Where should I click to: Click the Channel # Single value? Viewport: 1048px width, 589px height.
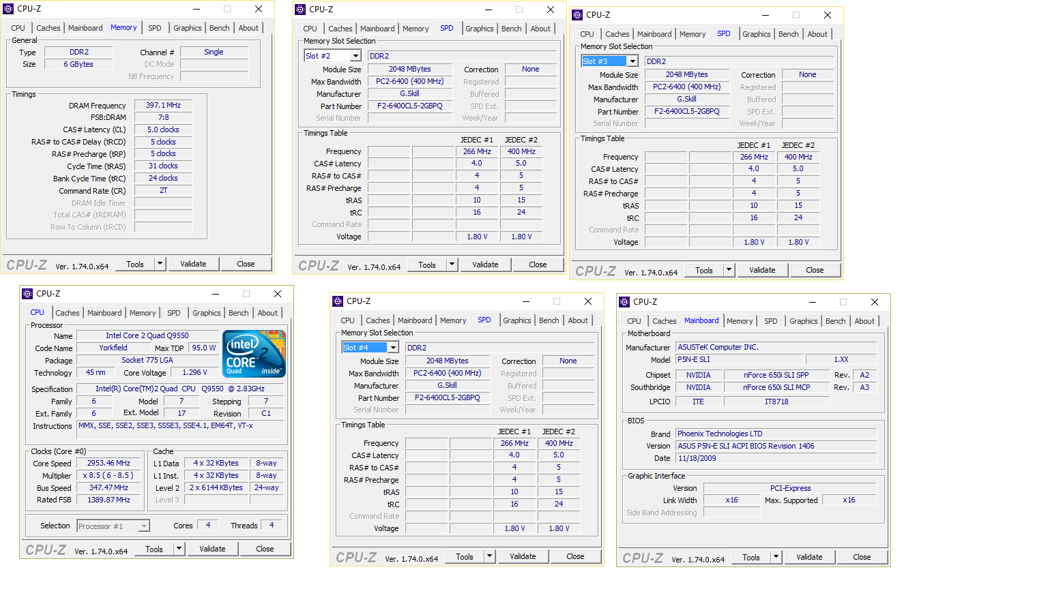[214, 52]
